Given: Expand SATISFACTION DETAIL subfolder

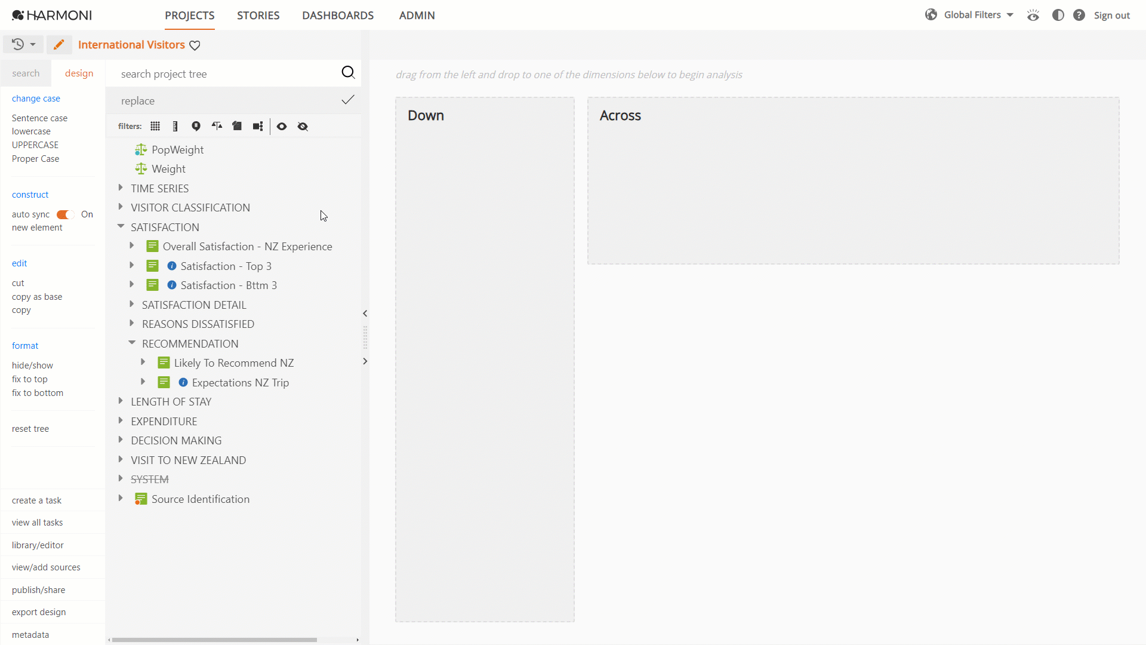Looking at the screenshot, I should pos(132,304).
